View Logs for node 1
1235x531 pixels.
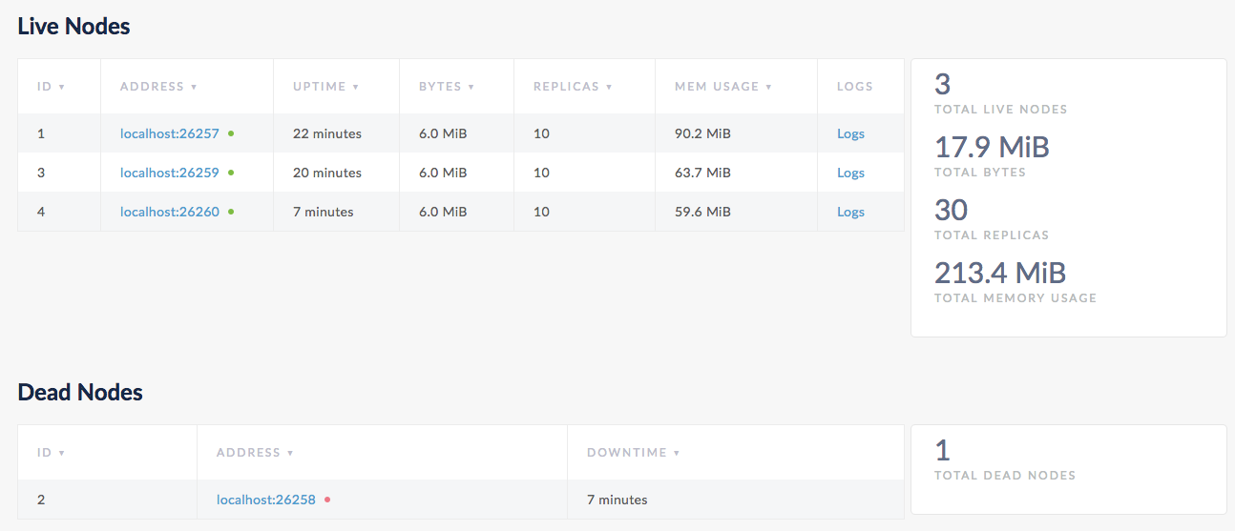pos(850,133)
